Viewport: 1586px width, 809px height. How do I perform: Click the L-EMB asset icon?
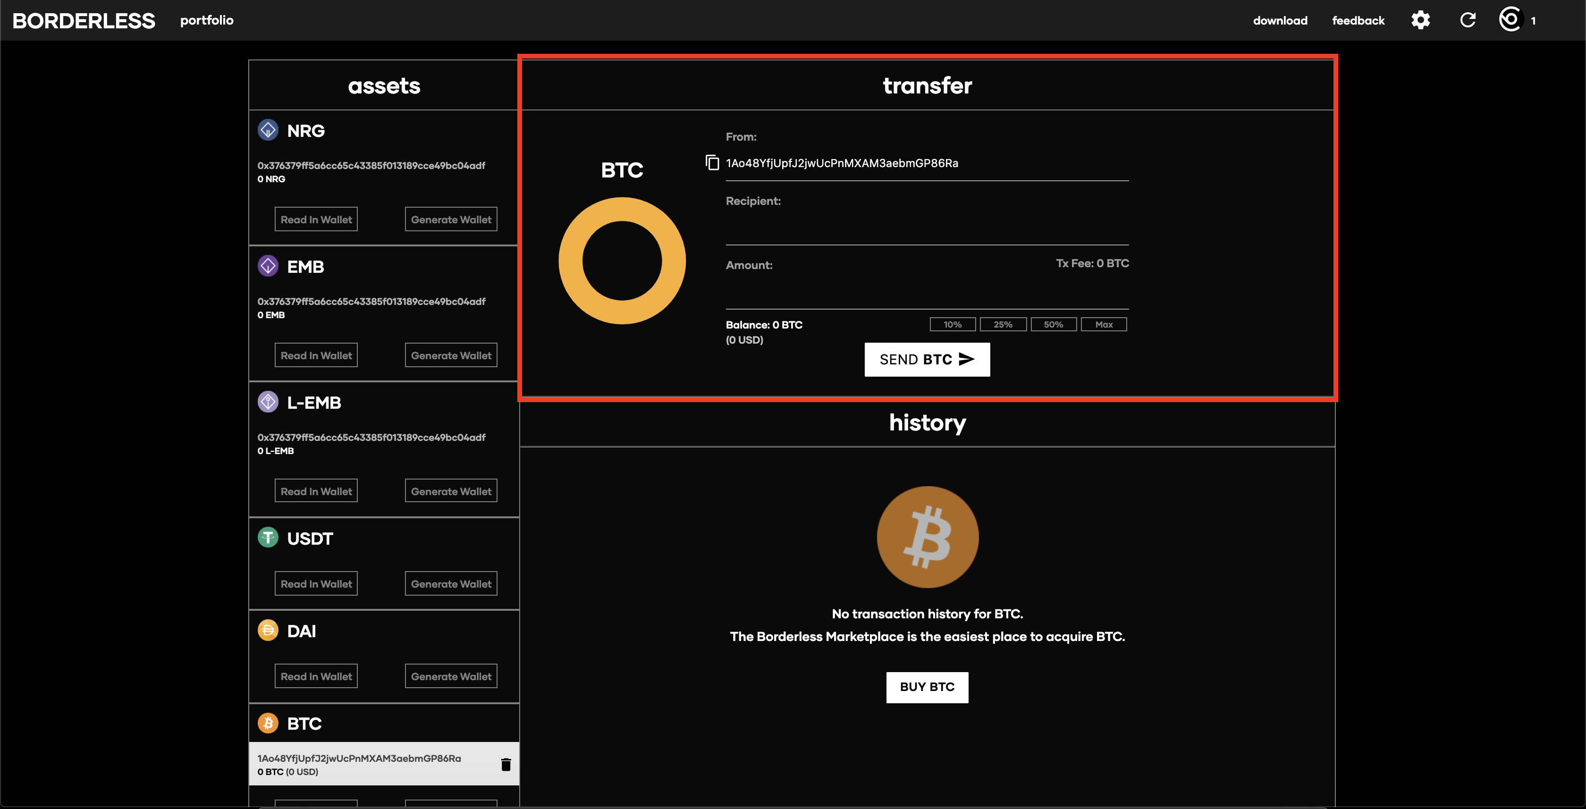pyautogui.click(x=268, y=401)
